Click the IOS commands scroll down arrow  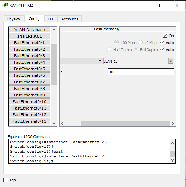click(172, 160)
